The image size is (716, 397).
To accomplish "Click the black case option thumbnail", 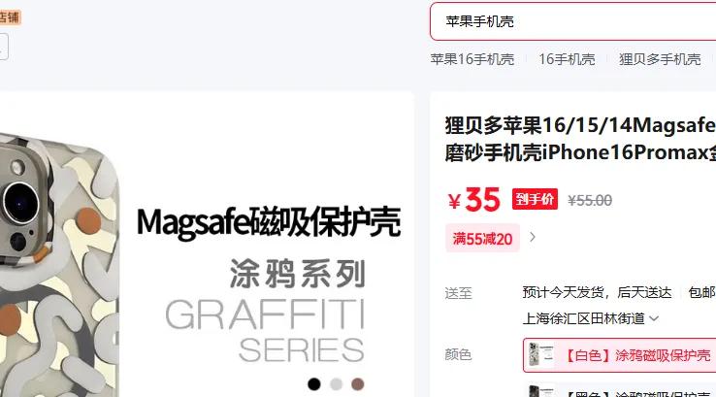I will click(540, 391).
